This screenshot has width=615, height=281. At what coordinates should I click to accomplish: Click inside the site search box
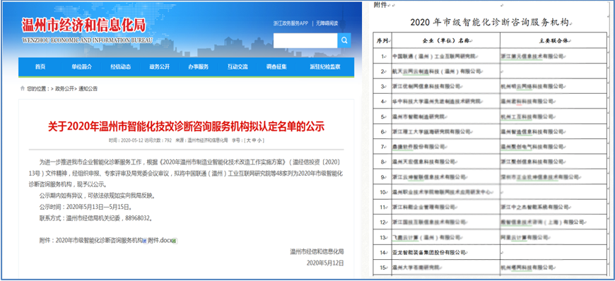point(305,40)
